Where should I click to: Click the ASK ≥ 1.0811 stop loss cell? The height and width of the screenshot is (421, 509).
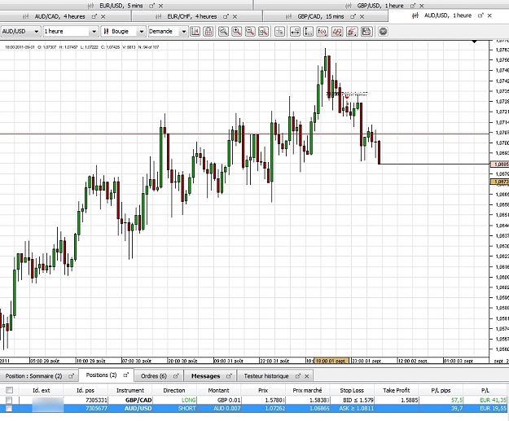[352, 409]
